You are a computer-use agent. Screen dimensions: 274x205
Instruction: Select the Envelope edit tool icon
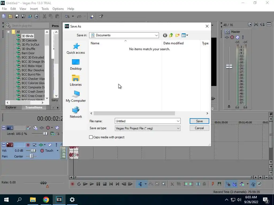click(151, 184)
